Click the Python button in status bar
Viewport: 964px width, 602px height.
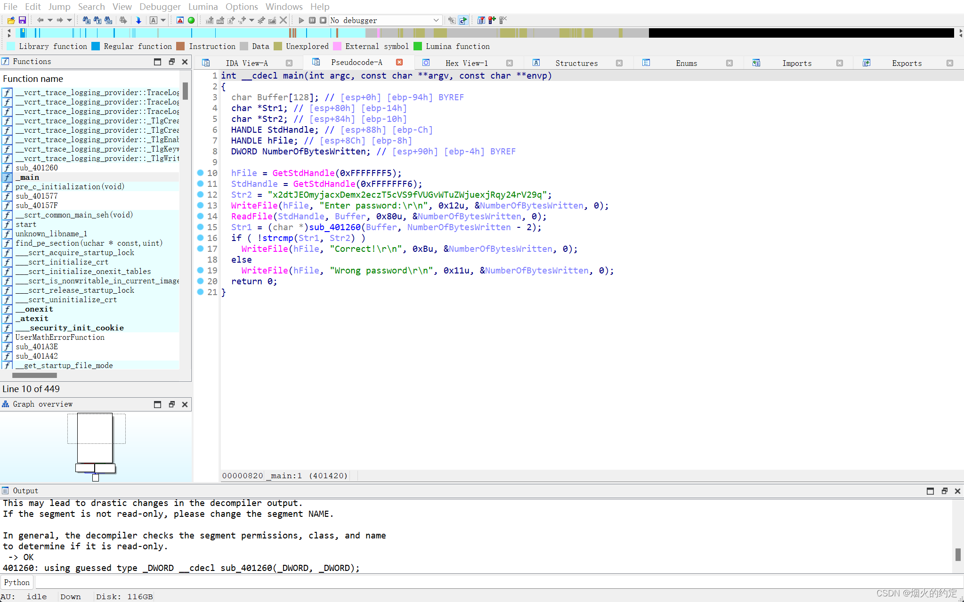pos(17,582)
